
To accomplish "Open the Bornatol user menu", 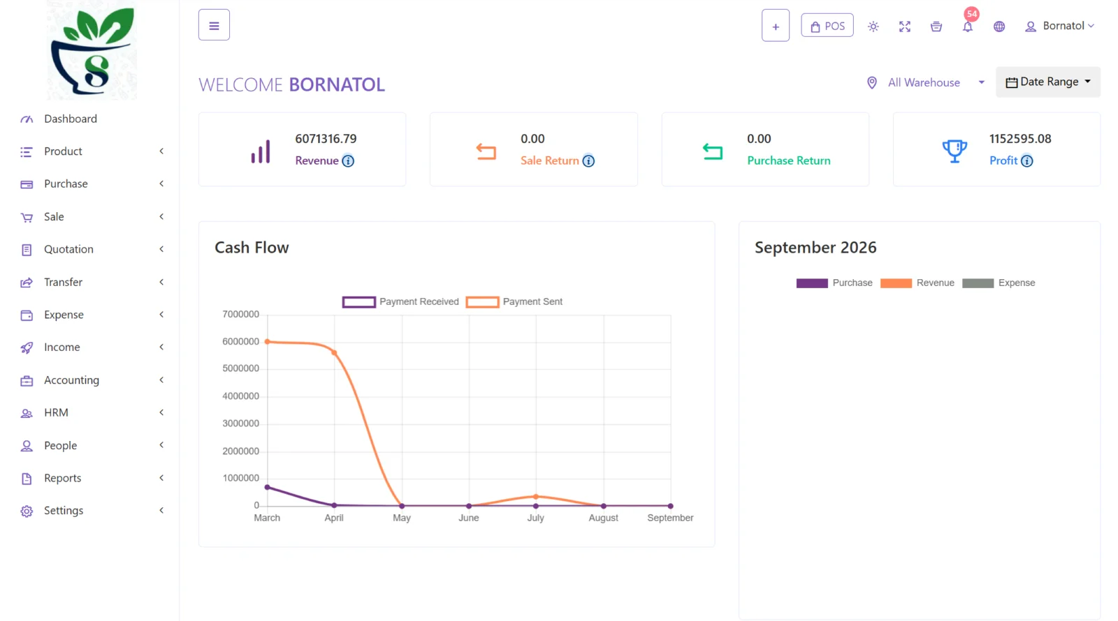I will tap(1059, 26).
